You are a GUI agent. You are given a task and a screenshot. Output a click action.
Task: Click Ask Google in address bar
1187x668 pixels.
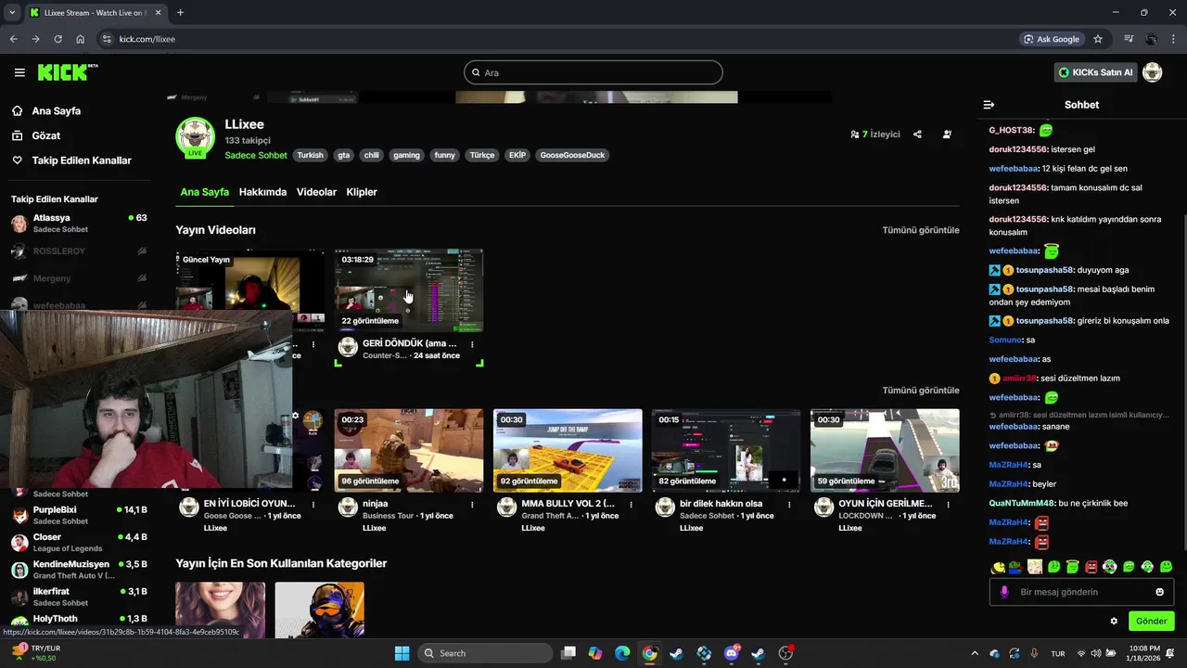tap(1052, 39)
